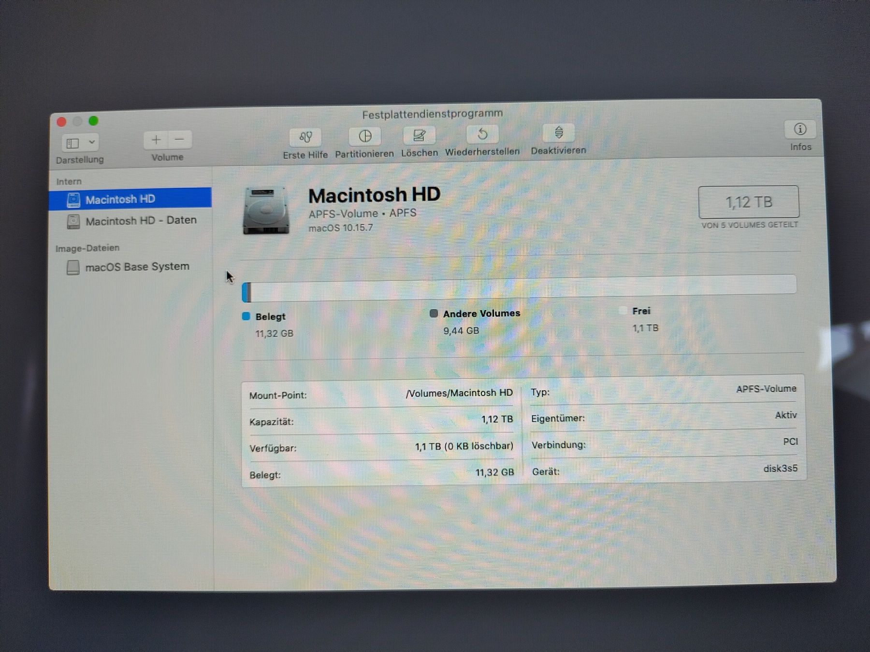Click the 1,12 TB capacity box
The height and width of the screenshot is (652, 870).
pos(749,202)
